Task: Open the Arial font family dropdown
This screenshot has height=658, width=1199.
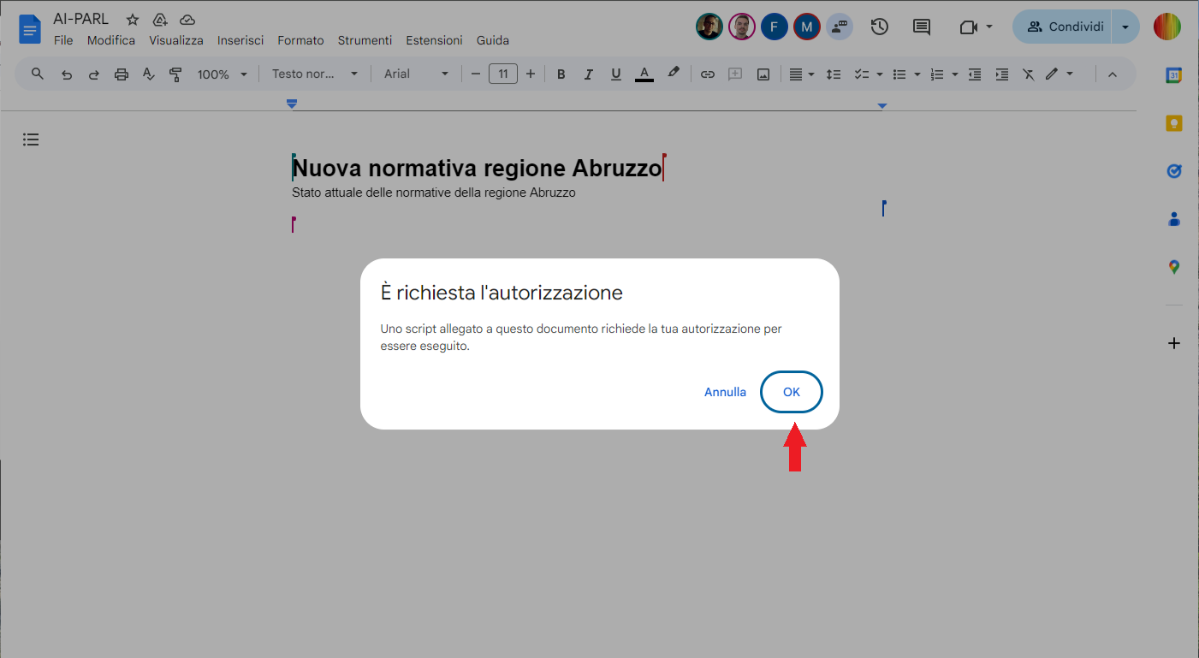Action: pos(415,74)
